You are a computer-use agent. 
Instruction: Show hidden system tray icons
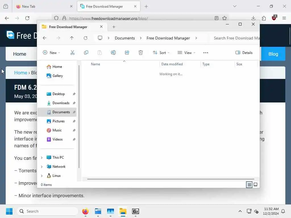click(x=240, y=211)
